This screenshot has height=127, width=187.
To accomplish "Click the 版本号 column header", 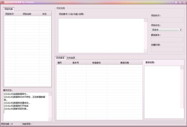I will [76, 62].
